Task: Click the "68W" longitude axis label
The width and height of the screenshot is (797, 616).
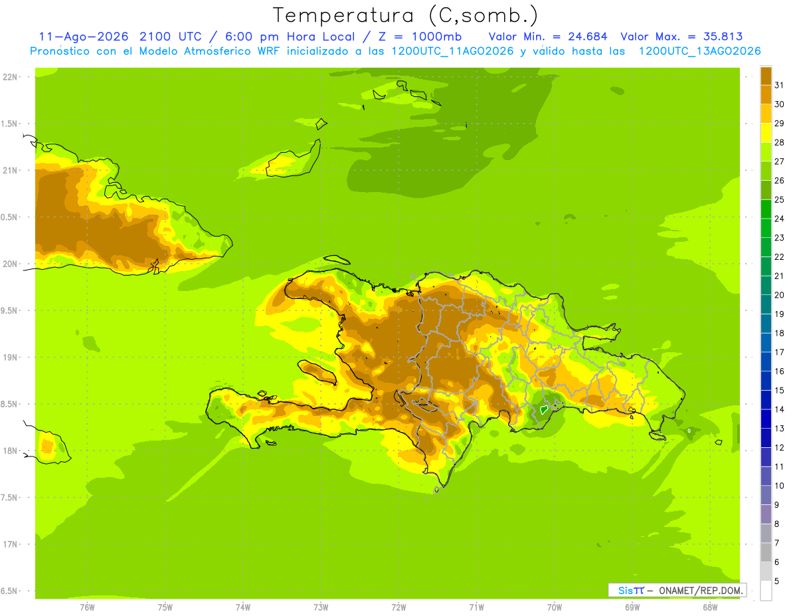Action: coord(710,607)
